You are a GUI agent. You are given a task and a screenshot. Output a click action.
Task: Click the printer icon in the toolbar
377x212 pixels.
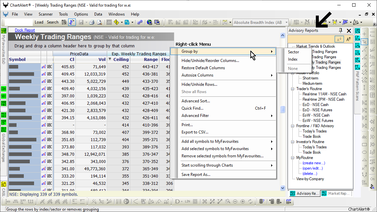point(92,23)
